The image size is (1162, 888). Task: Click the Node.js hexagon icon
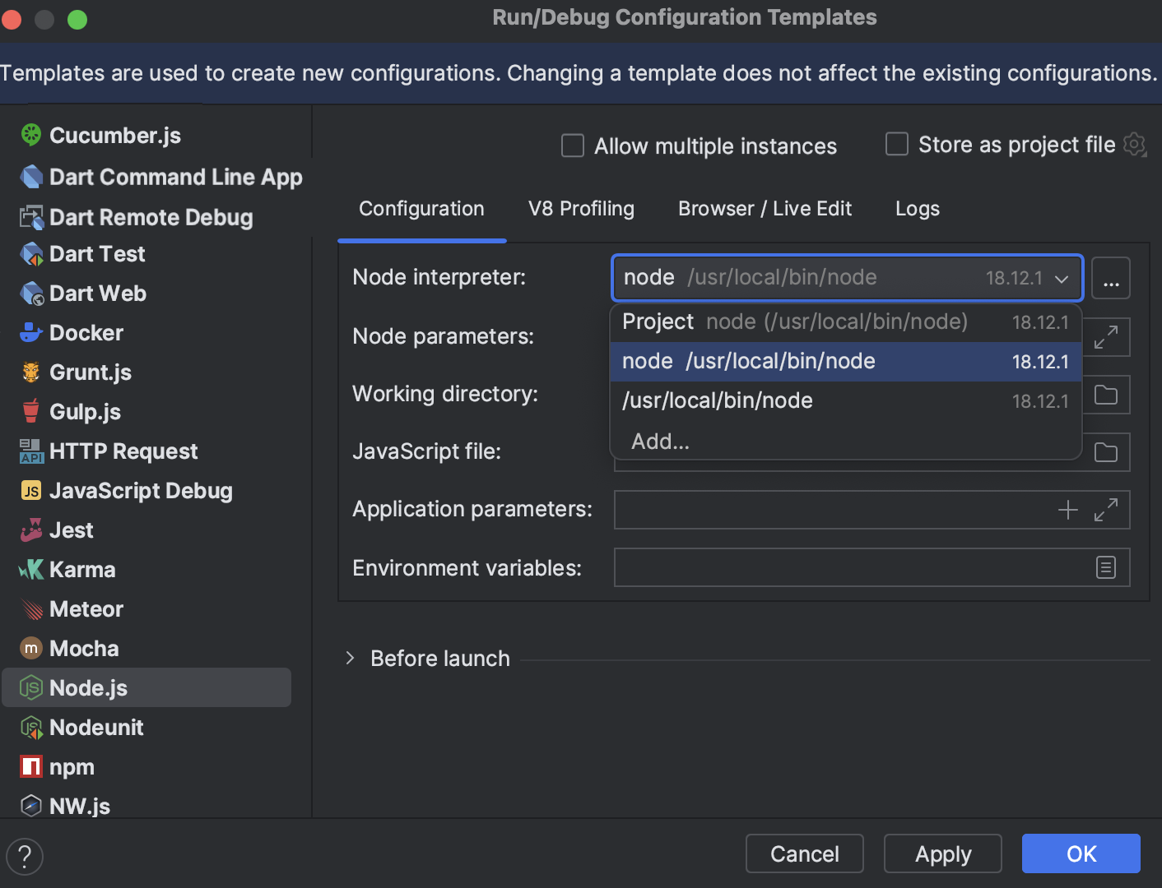[x=31, y=687]
